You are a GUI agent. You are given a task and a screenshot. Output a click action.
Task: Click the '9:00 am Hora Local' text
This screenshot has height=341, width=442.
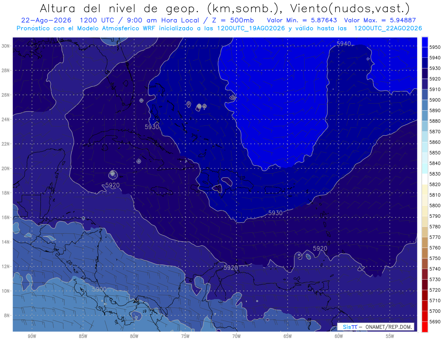tap(165, 20)
